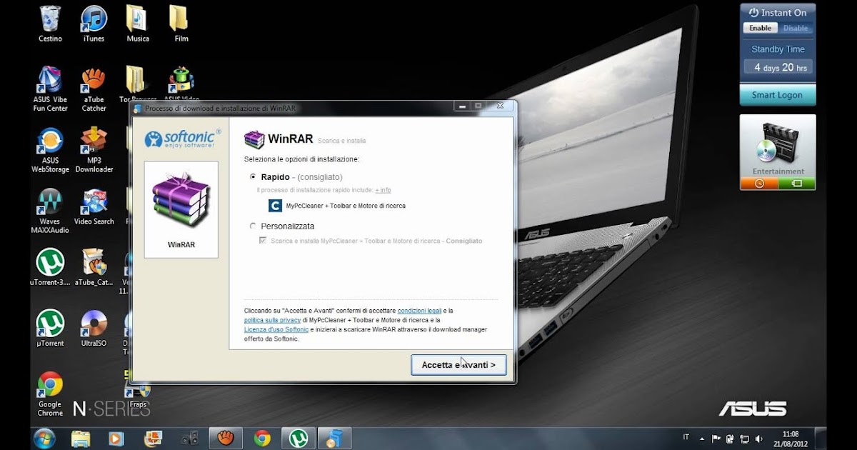Screen dimensions: 857x450
Task: Click the 'Seleziona le opzioni di installazione:' text
Action: pyautogui.click(x=301, y=159)
